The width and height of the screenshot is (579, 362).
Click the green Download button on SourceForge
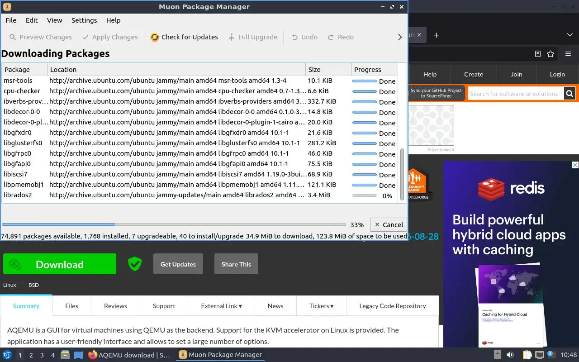[60, 264]
